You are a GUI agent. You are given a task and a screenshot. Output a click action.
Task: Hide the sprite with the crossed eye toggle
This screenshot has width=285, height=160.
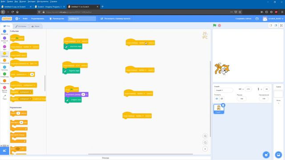click(x=222, y=99)
